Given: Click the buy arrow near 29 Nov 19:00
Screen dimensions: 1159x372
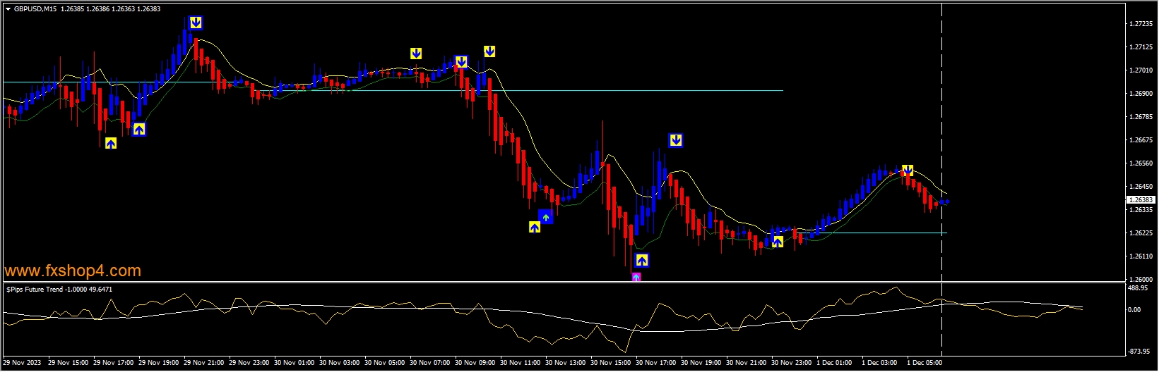Looking at the screenshot, I should (139, 129).
